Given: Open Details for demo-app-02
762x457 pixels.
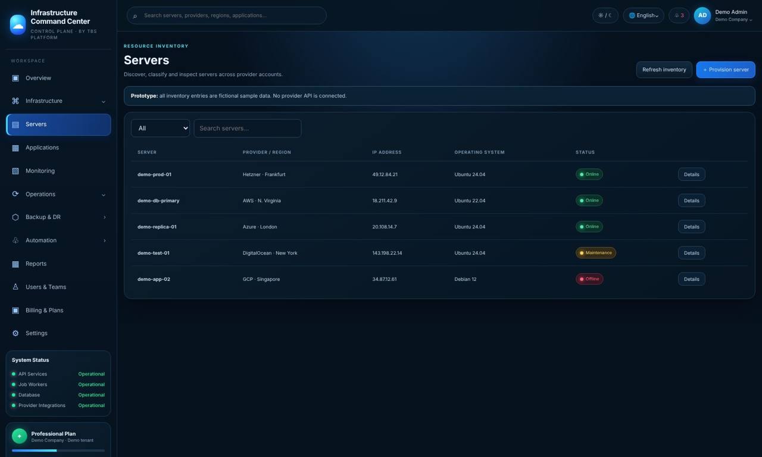Looking at the screenshot, I should click(692, 279).
